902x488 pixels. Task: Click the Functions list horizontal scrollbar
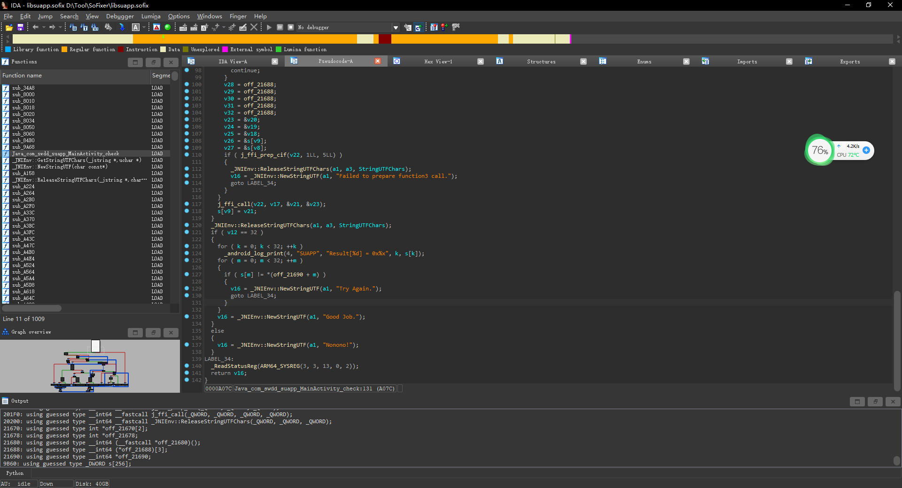click(32, 308)
